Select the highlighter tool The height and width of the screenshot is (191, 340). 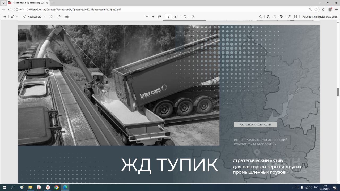[12, 16]
